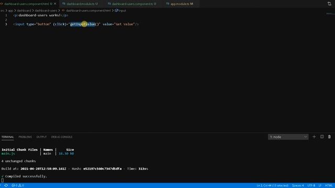Click the type="button" attribute in code
The height and width of the screenshot is (188, 335).
pos(39,25)
